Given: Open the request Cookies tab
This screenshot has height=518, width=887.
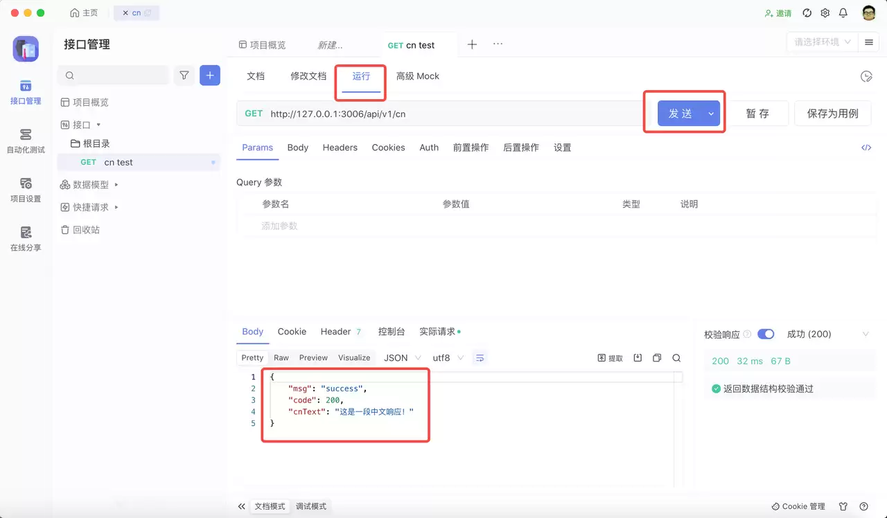Looking at the screenshot, I should pyautogui.click(x=388, y=148).
